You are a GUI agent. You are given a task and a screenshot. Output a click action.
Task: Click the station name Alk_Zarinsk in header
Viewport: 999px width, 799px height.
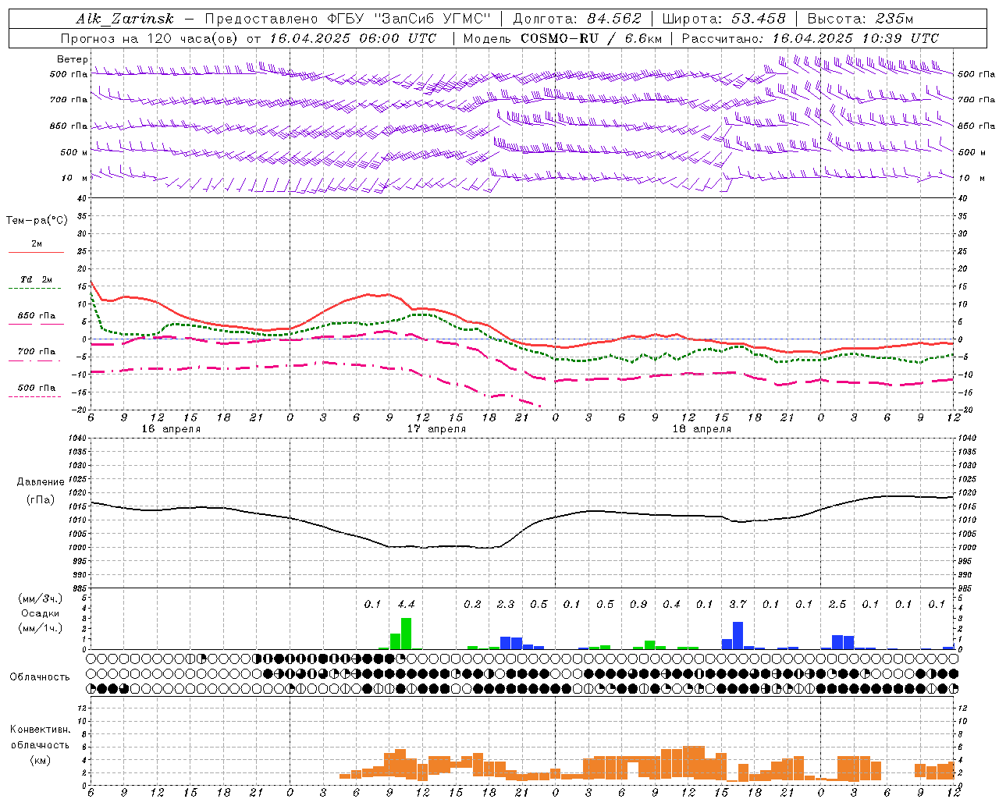[124, 19]
